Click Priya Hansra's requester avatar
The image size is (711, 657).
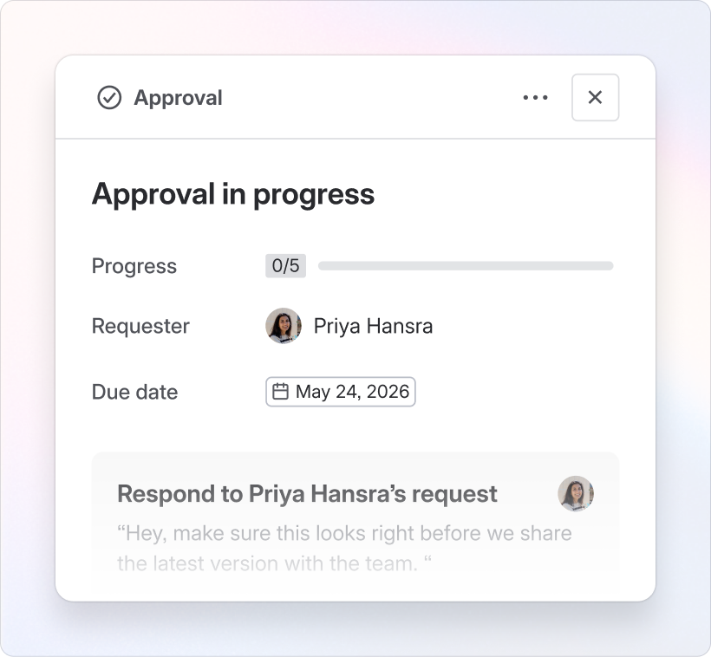tap(284, 326)
